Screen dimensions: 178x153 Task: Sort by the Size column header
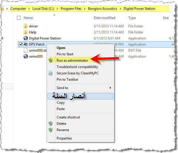click(166, 18)
